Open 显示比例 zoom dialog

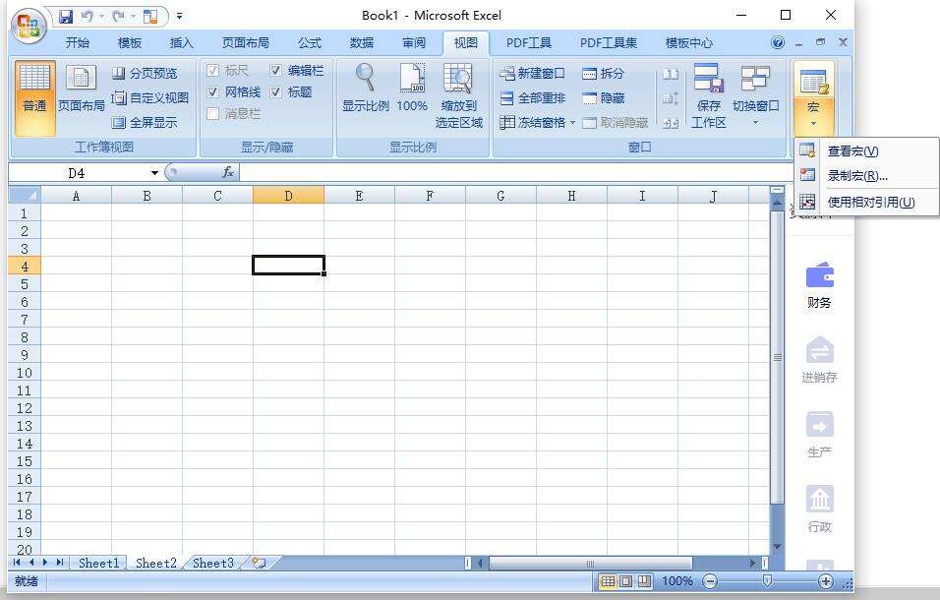tap(365, 89)
